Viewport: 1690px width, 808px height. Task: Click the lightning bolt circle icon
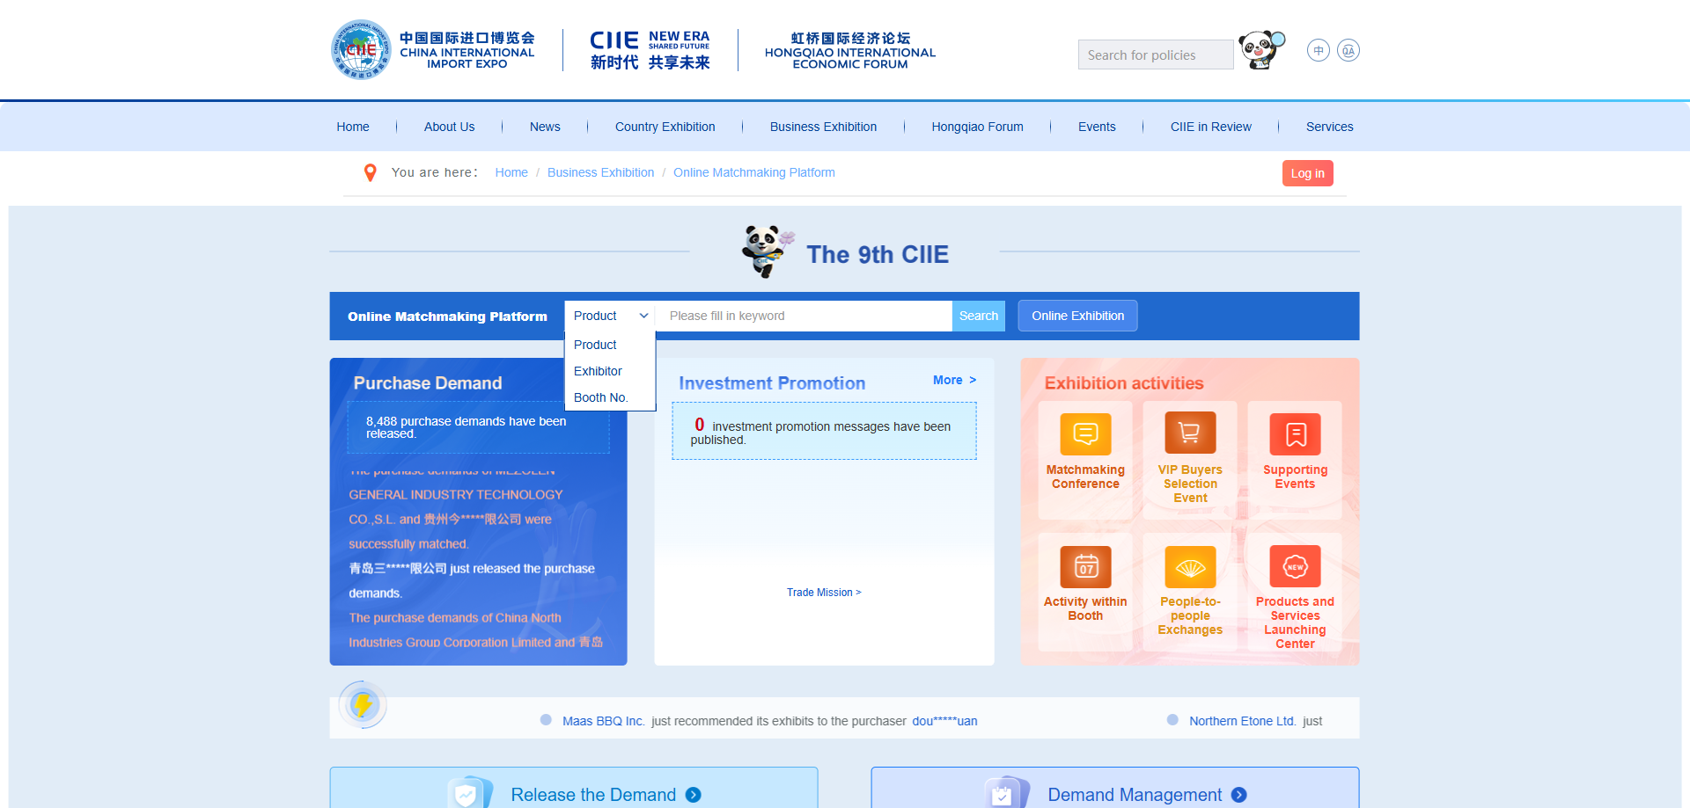pos(362,704)
